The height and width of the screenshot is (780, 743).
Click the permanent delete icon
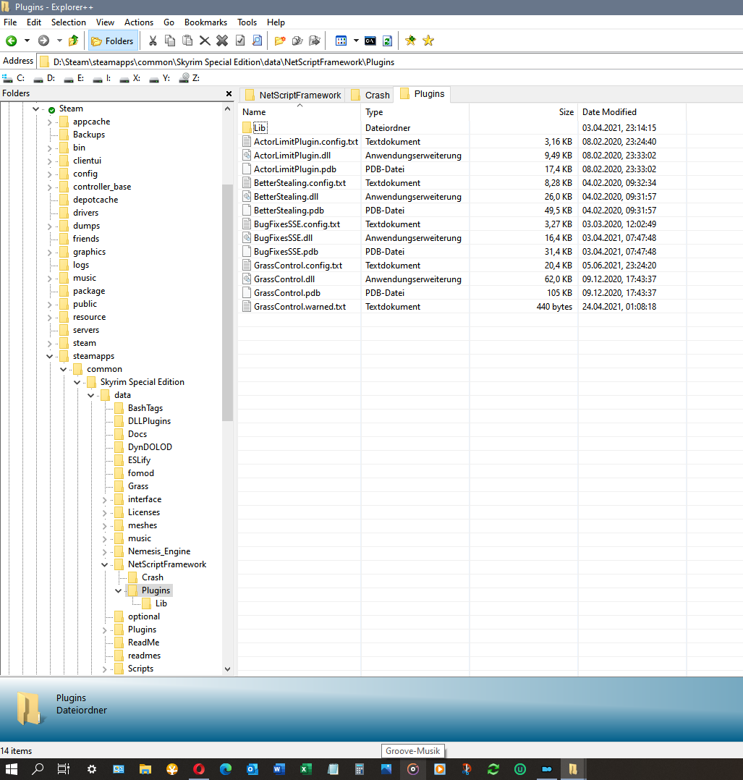(222, 41)
